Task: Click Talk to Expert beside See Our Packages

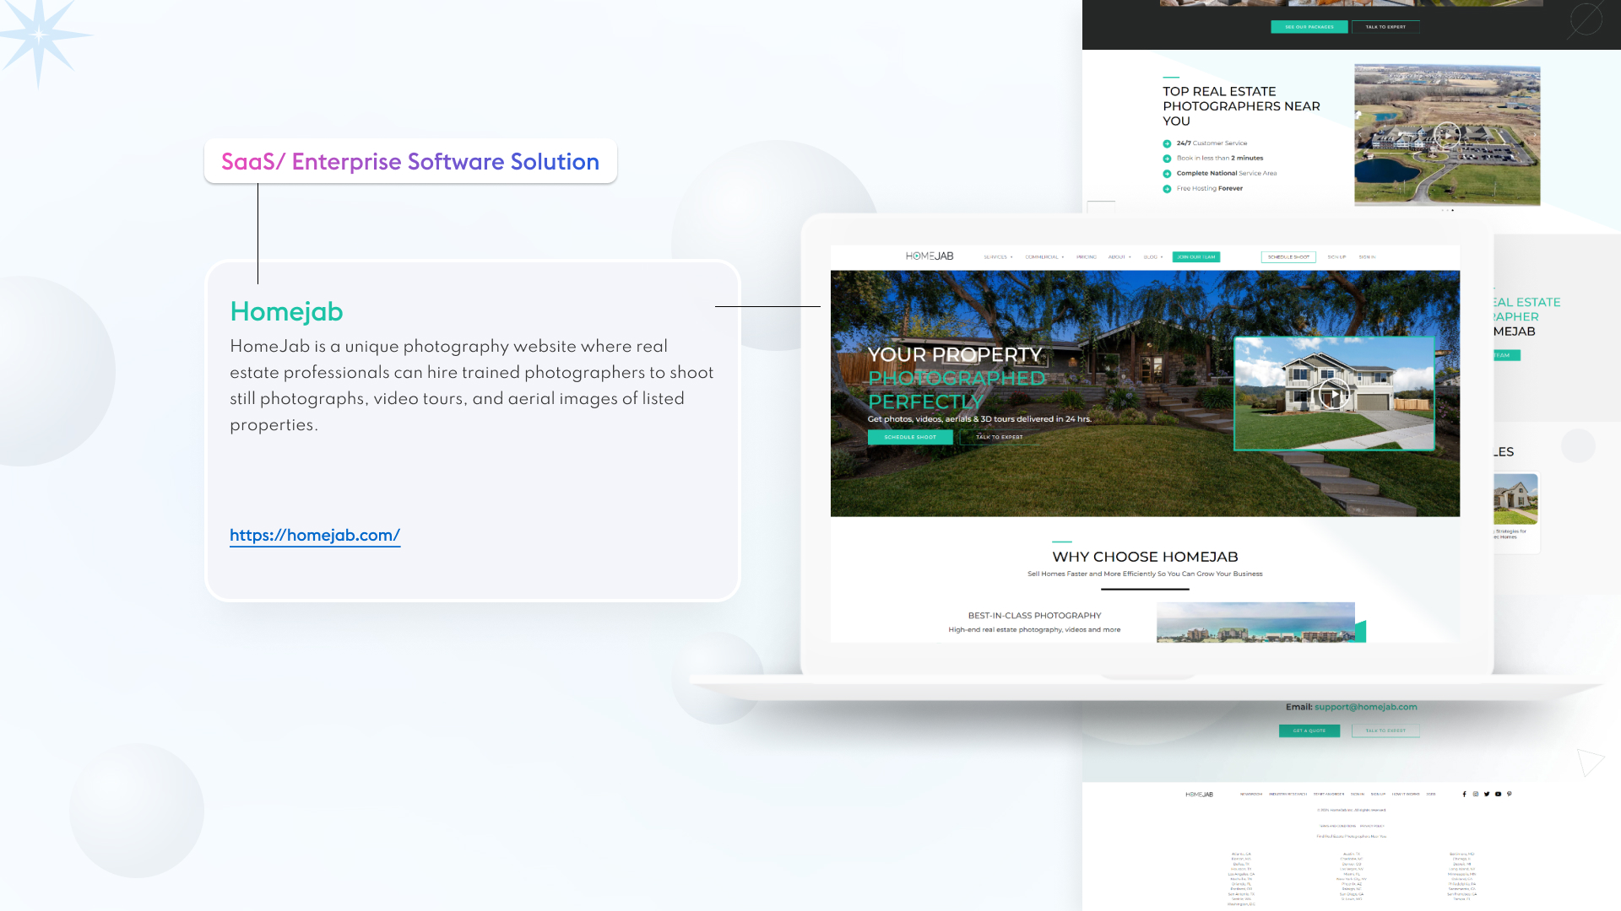Action: tap(1385, 27)
